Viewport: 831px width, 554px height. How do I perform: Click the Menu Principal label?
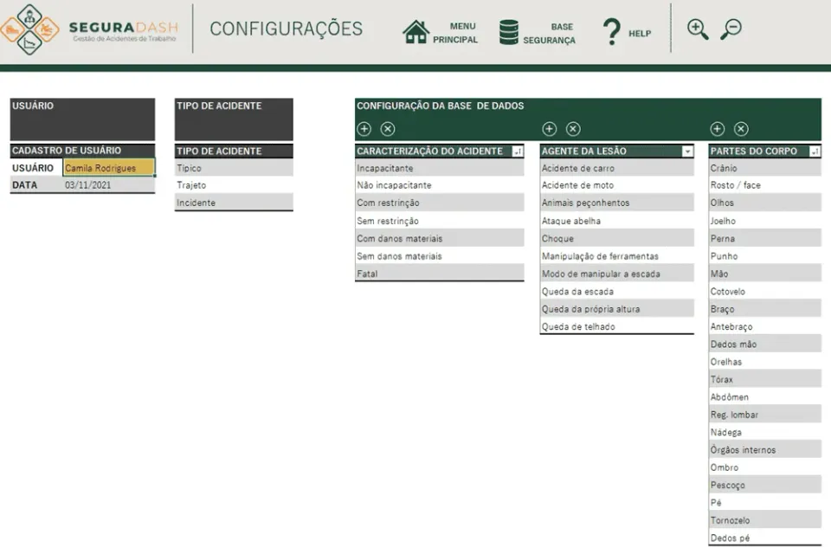455,33
